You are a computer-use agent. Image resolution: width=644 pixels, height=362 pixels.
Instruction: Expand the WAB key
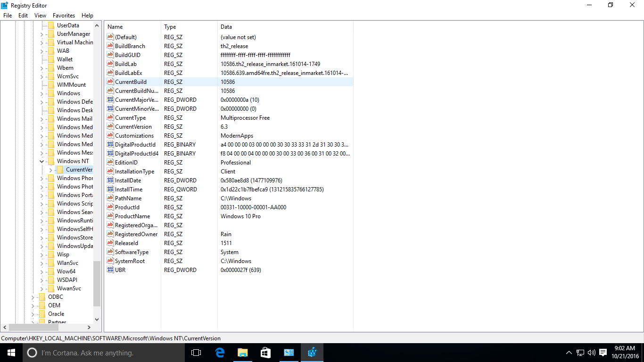tap(41, 51)
